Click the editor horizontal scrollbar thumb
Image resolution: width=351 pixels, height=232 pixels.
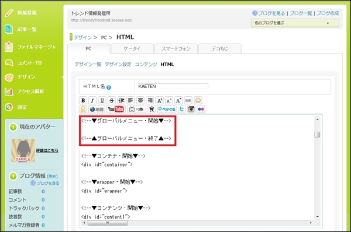pos(108,223)
